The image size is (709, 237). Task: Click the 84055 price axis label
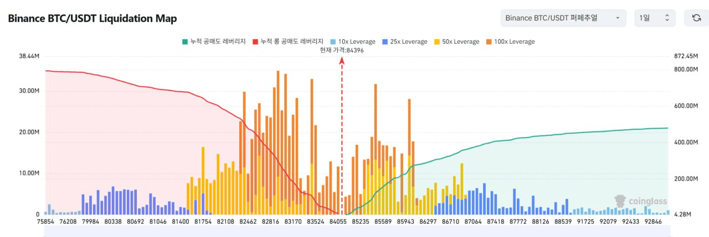[x=338, y=222]
